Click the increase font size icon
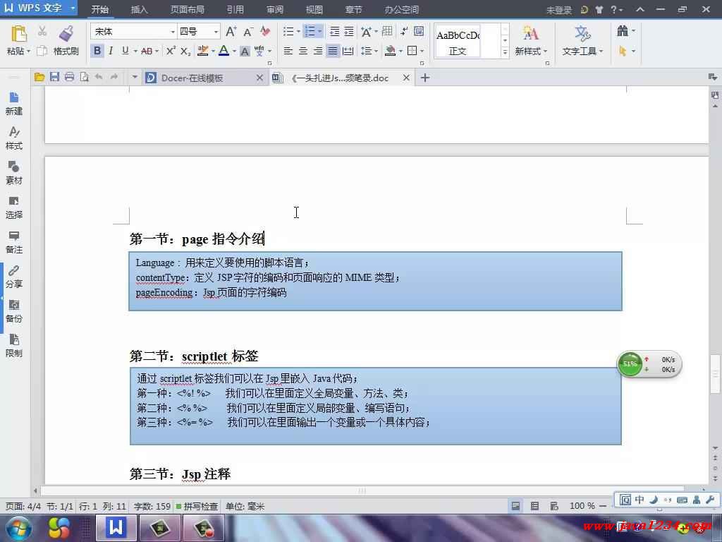Screen dimensions: 722x542 [x=231, y=32]
